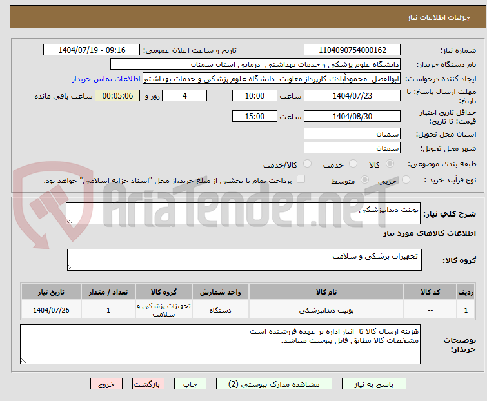Click the response deadline date 1404/07/23
Image resolution: width=487 pixels, height=401 pixels.
click(352, 95)
